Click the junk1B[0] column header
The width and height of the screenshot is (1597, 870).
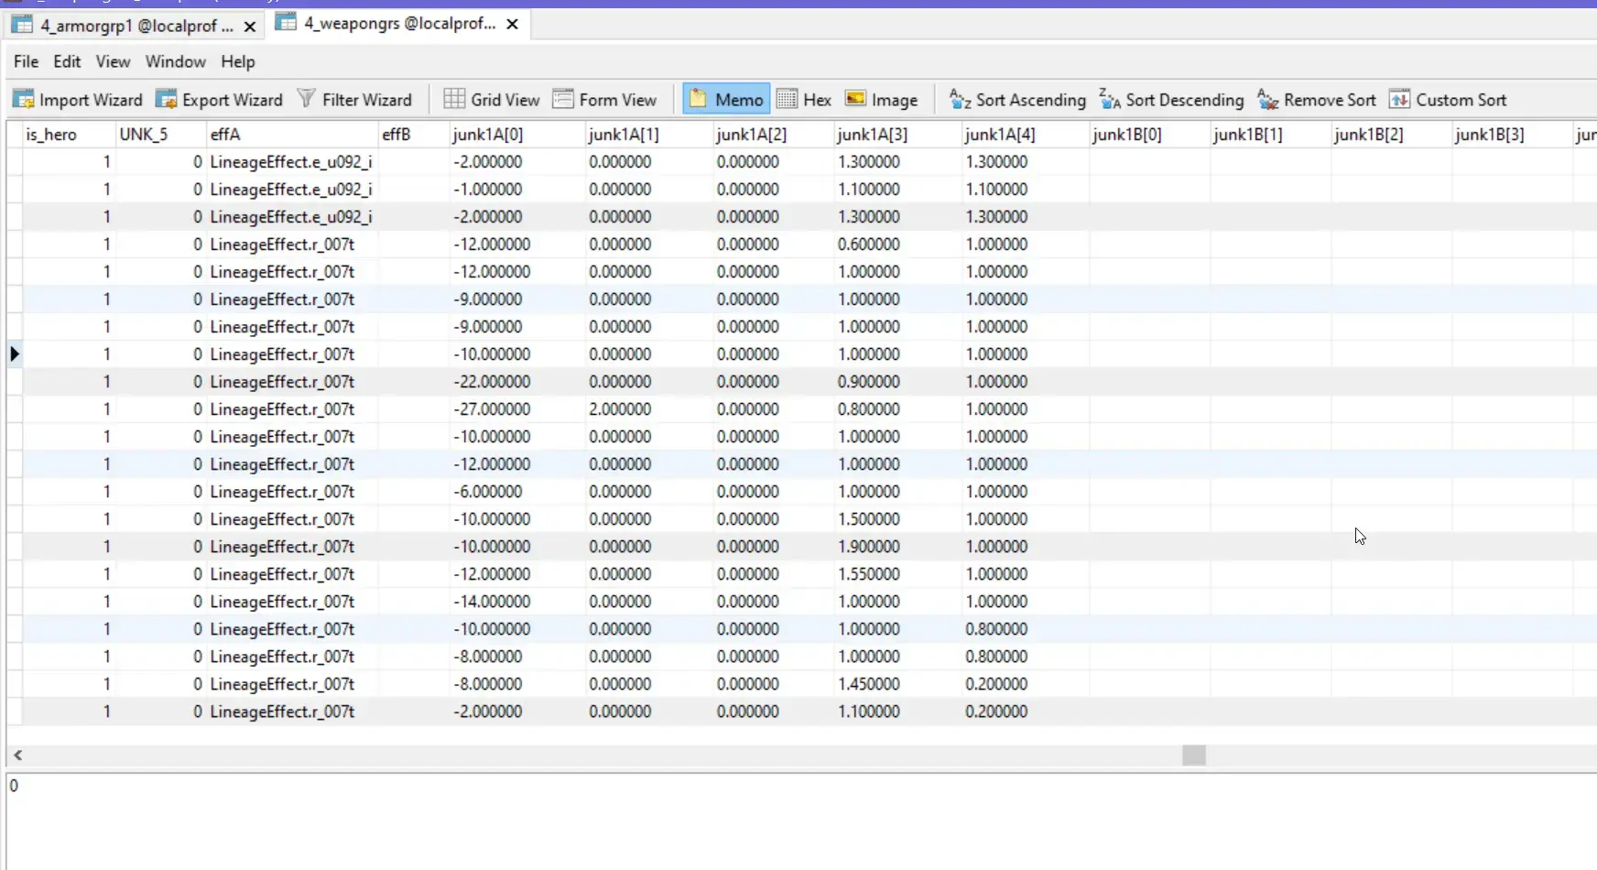coord(1149,135)
